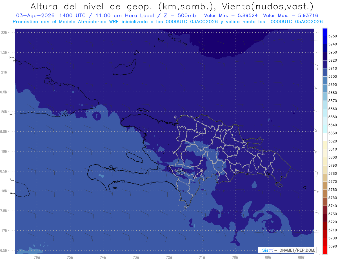Click the latitude label 19N
The height and width of the screenshot is (261, 338).
(x=4, y=151)
